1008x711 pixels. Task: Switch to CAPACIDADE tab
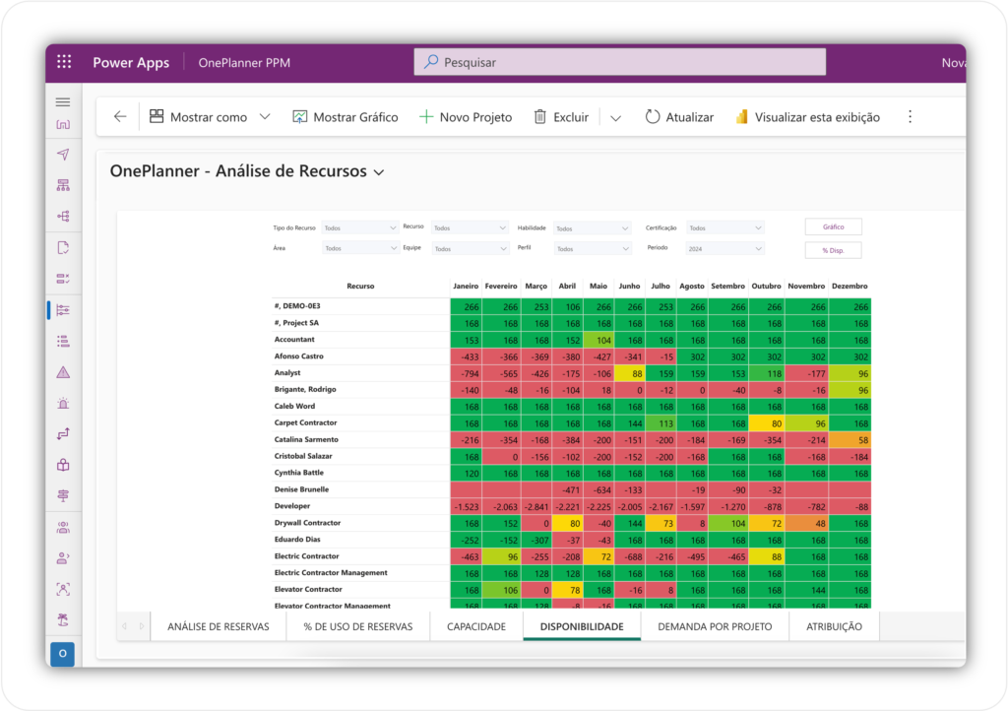pos(476,626)
